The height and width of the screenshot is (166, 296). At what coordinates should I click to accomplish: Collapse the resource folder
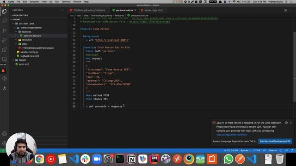[x=27, y=40]
